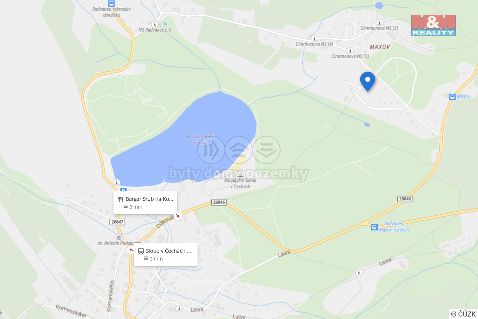This screenshot has width=478, height=319.
Task: Click the Radvanec, Maxov, rozcestí bus icon
Action: 374,227
